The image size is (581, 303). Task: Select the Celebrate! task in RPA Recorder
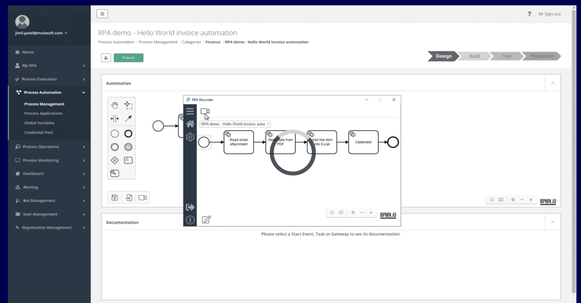(x=363, y=142)
